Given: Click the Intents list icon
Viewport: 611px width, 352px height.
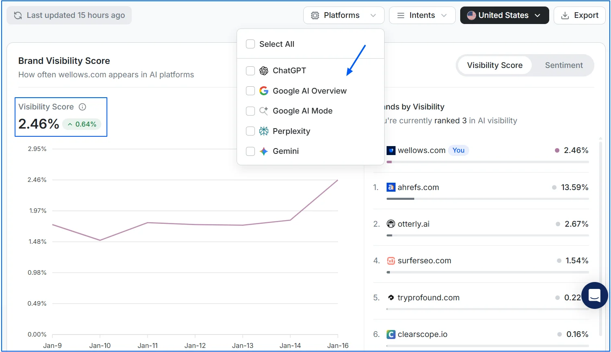Looking at the screenshot, I should click(x=401, y=15).
